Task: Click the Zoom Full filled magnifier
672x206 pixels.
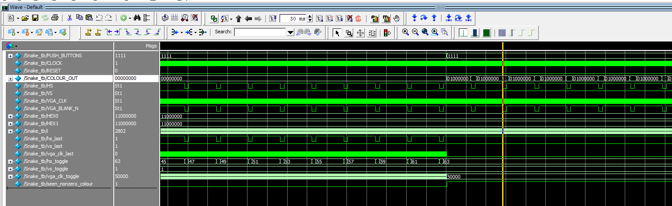Action: click(425, 32)
